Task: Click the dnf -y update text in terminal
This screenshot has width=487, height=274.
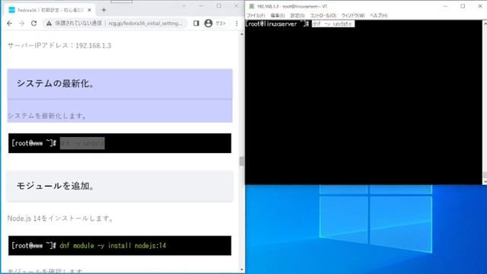Action: tap(333, 24)
